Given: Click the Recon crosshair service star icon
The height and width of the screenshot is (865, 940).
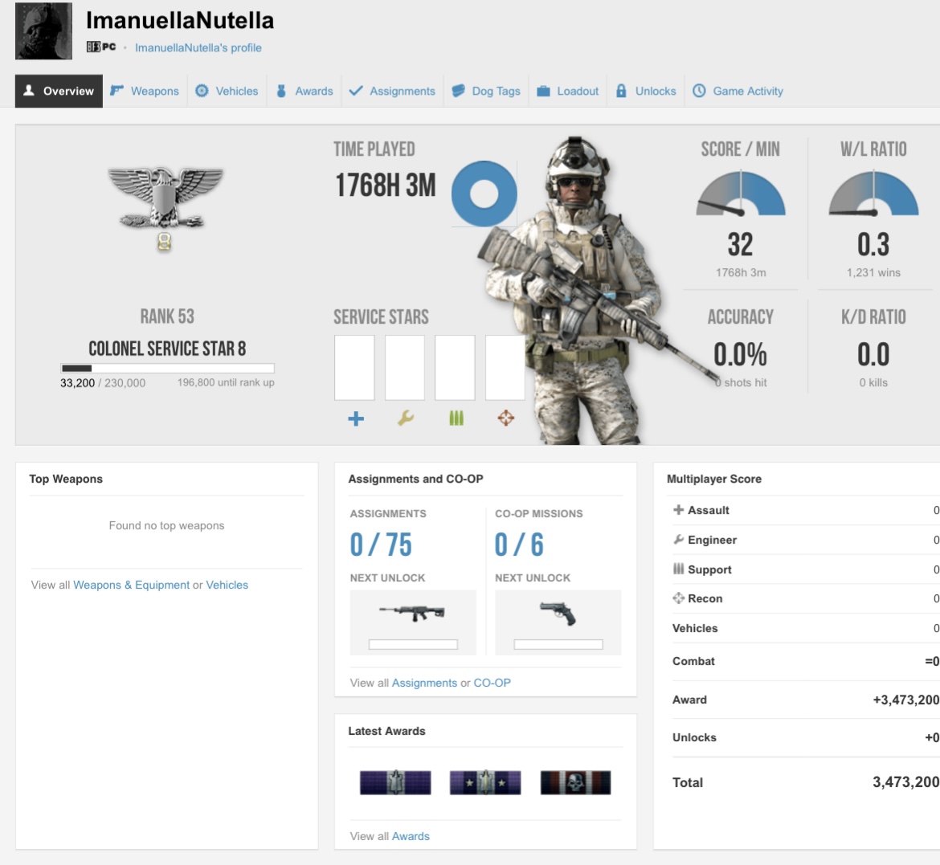Looking at the screenshot, I should [506, 418].
